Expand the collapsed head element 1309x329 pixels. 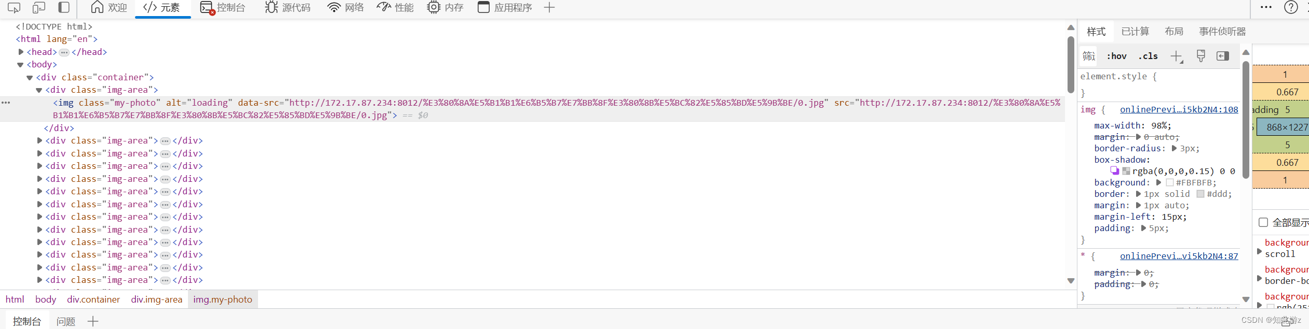tap(21, 52)
